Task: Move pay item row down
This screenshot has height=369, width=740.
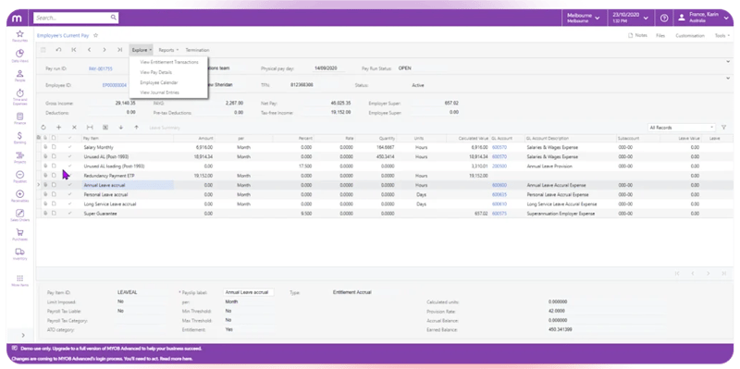Action: [121, 128]
